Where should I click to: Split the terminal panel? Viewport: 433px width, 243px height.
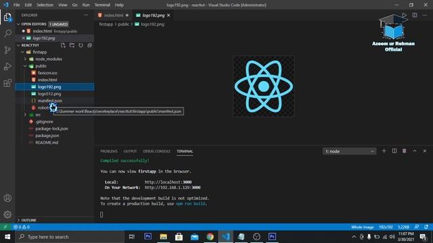pyautogui.click(x=394, y=151)
